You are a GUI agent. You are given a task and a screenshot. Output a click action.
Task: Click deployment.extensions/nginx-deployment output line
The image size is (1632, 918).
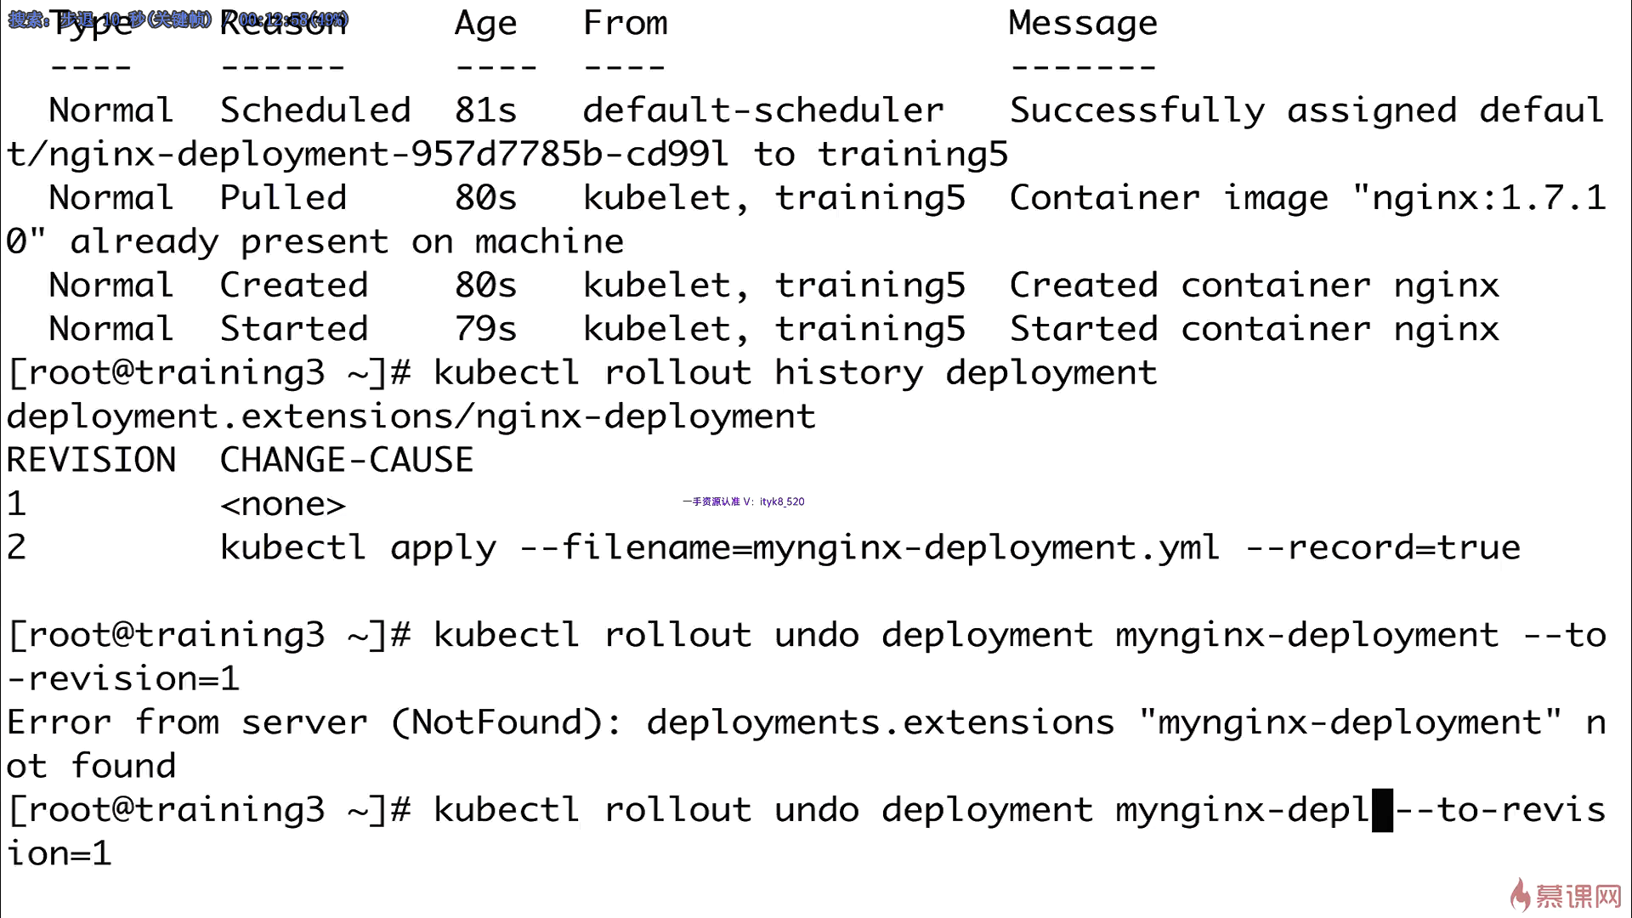point(411,416)
